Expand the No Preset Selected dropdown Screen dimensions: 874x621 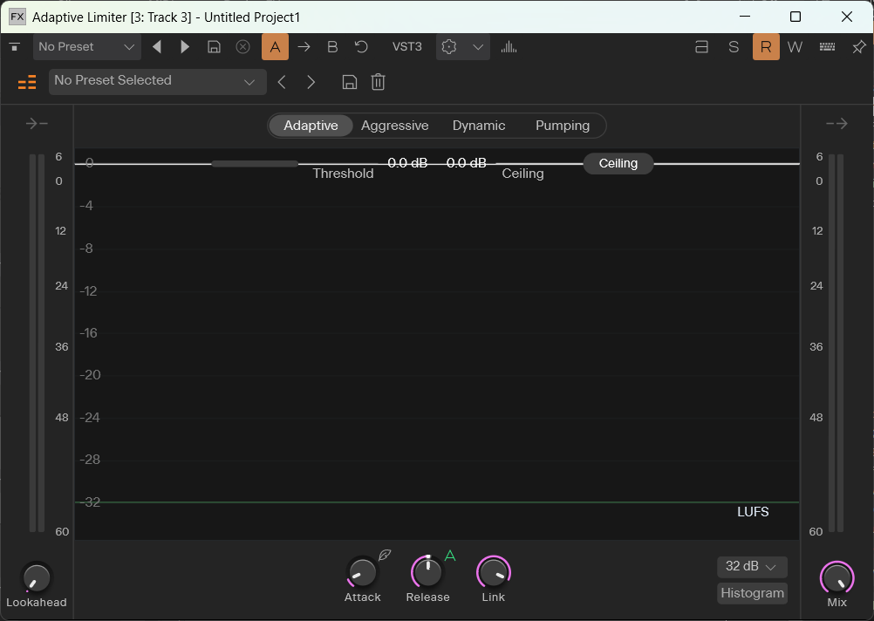158,81
